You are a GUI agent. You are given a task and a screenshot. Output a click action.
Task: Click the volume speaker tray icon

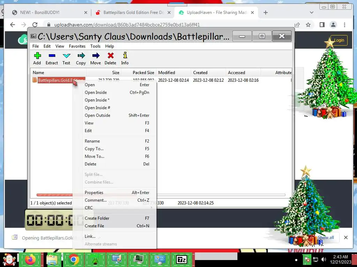click(x=323, y=259)
